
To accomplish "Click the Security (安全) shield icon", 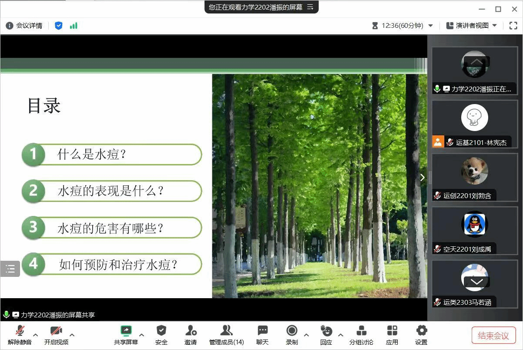I will click(x=161, y=331).
